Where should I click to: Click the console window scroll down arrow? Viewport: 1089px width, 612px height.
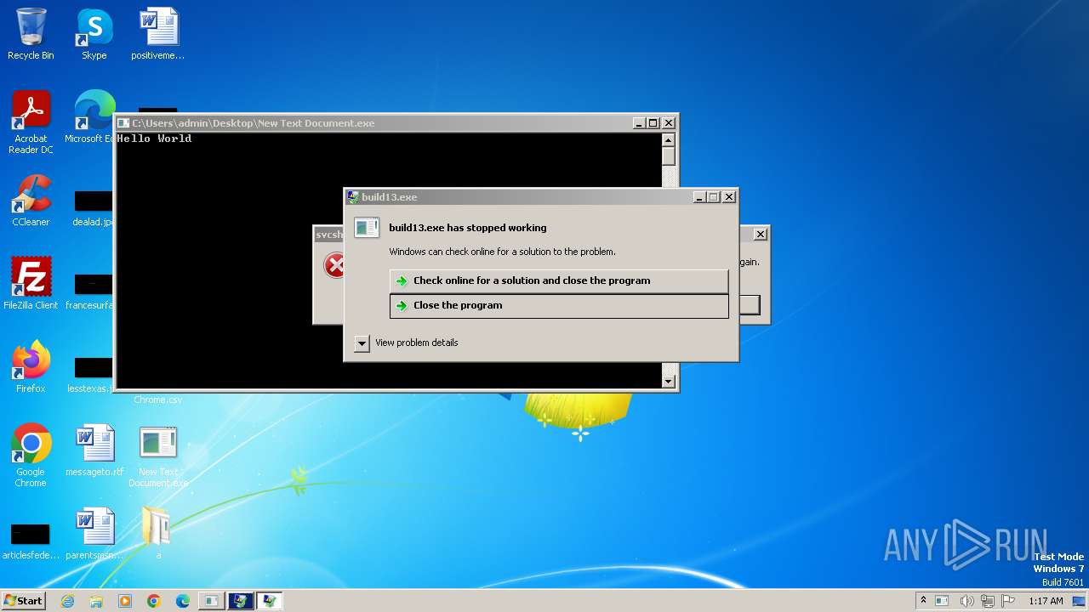(x=669, y=382)
